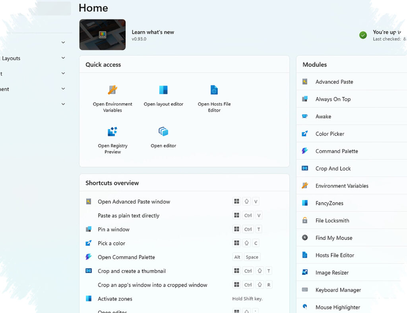Click the 'Last checked' update status text
This screenshot has width=407, height=313.
click(x=390, y=39)
